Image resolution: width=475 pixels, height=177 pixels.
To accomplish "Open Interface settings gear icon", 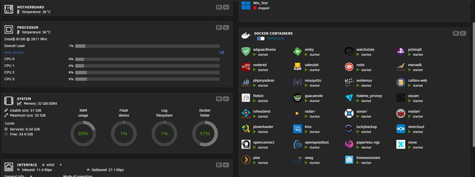I will point(219,165).
